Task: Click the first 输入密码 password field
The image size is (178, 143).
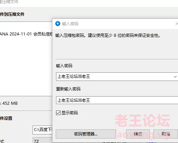Action: (117, 76)
